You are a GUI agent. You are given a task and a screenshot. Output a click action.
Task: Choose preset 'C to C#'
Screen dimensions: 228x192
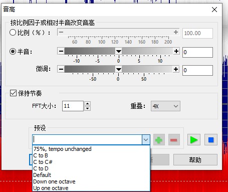click(x=91, y=162)
